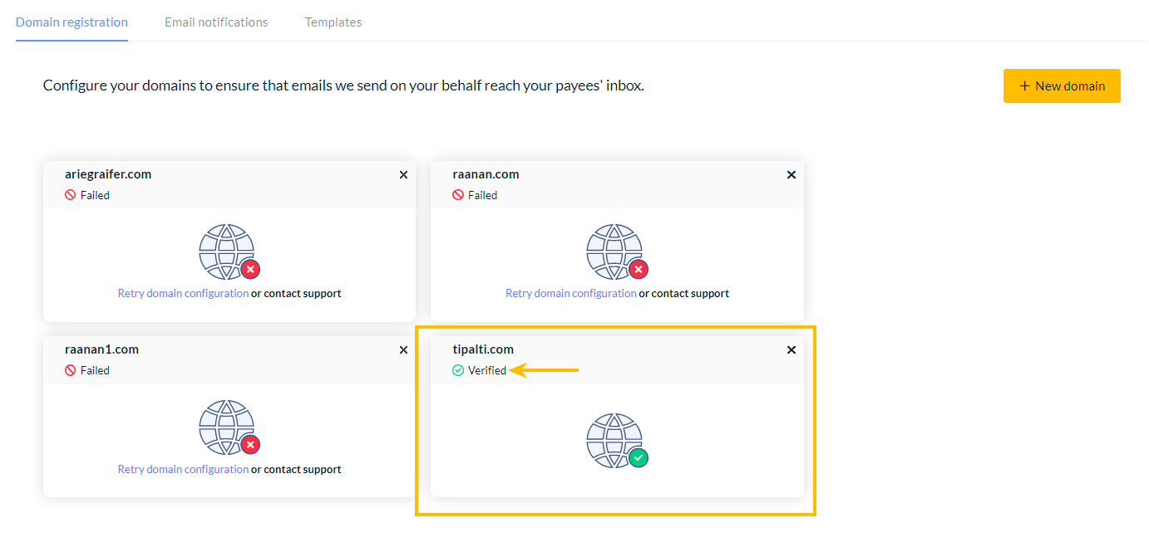The width and height of the screenshot is (1149, 552).
Task: Remove the raanan.com domain card
Action: pos(791,175)
